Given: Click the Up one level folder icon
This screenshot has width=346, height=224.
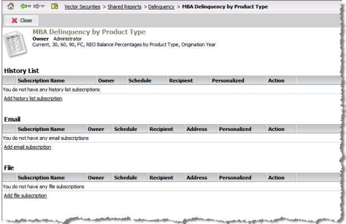Looking at the screenshot, I should [55, 7].
